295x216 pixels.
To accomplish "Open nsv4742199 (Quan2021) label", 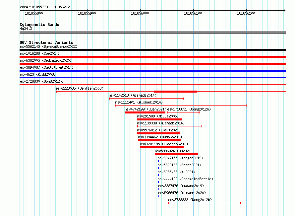I will point(146,109).
